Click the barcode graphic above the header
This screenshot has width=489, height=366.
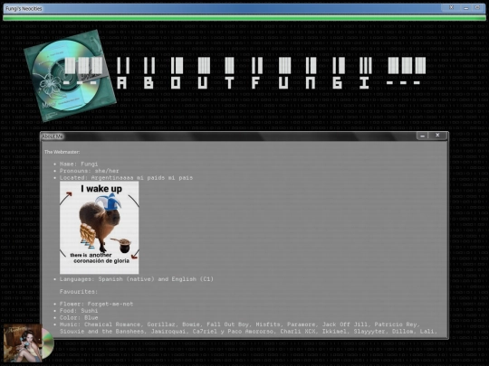(245, 65)
